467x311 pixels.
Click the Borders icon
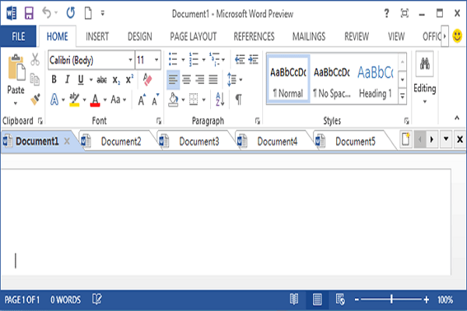(194, 100)
